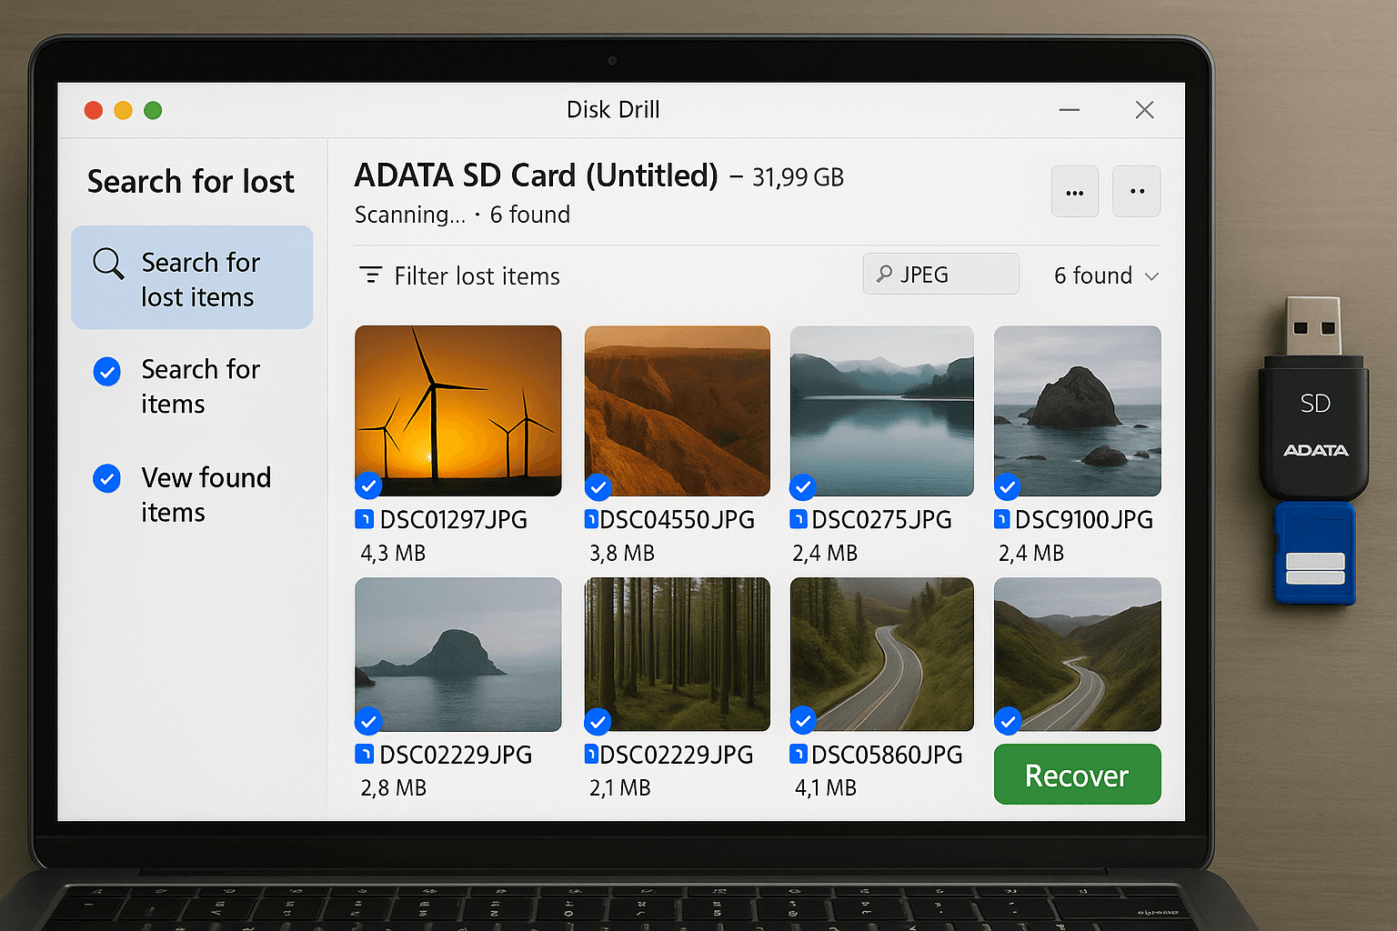Uncheck the checkbox on the 2,8 MB island photo
Viewport: 1397px width, 931px height.
coord(368,722)
